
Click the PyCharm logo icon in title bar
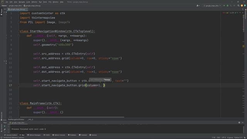(x=2, y=2)
